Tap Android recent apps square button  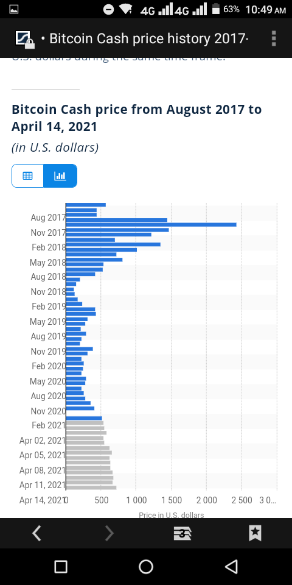(61, 567)
